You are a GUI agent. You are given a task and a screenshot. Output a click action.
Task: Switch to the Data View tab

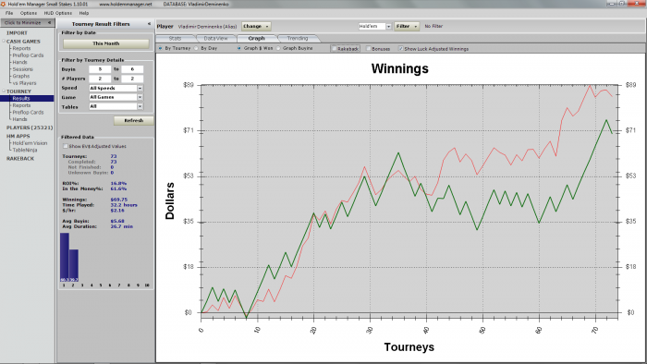click(215, 38)
